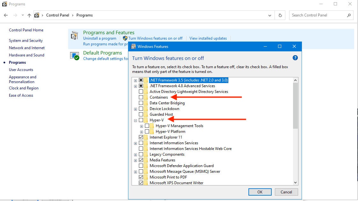The width and height of the screenshot is (358, 201).
Task: Open the recent locations chevron beside Forward
Action: tap(23, 15)
